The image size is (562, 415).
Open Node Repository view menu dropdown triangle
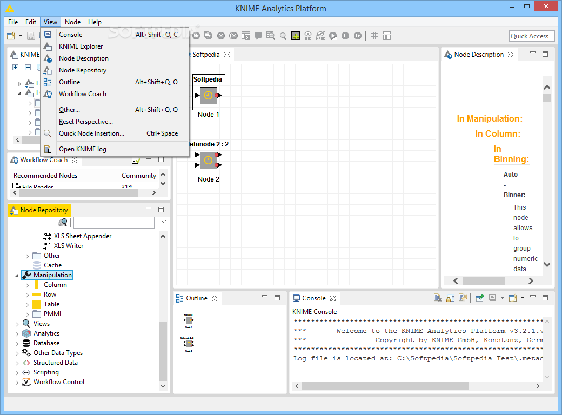tap(163, 222)
